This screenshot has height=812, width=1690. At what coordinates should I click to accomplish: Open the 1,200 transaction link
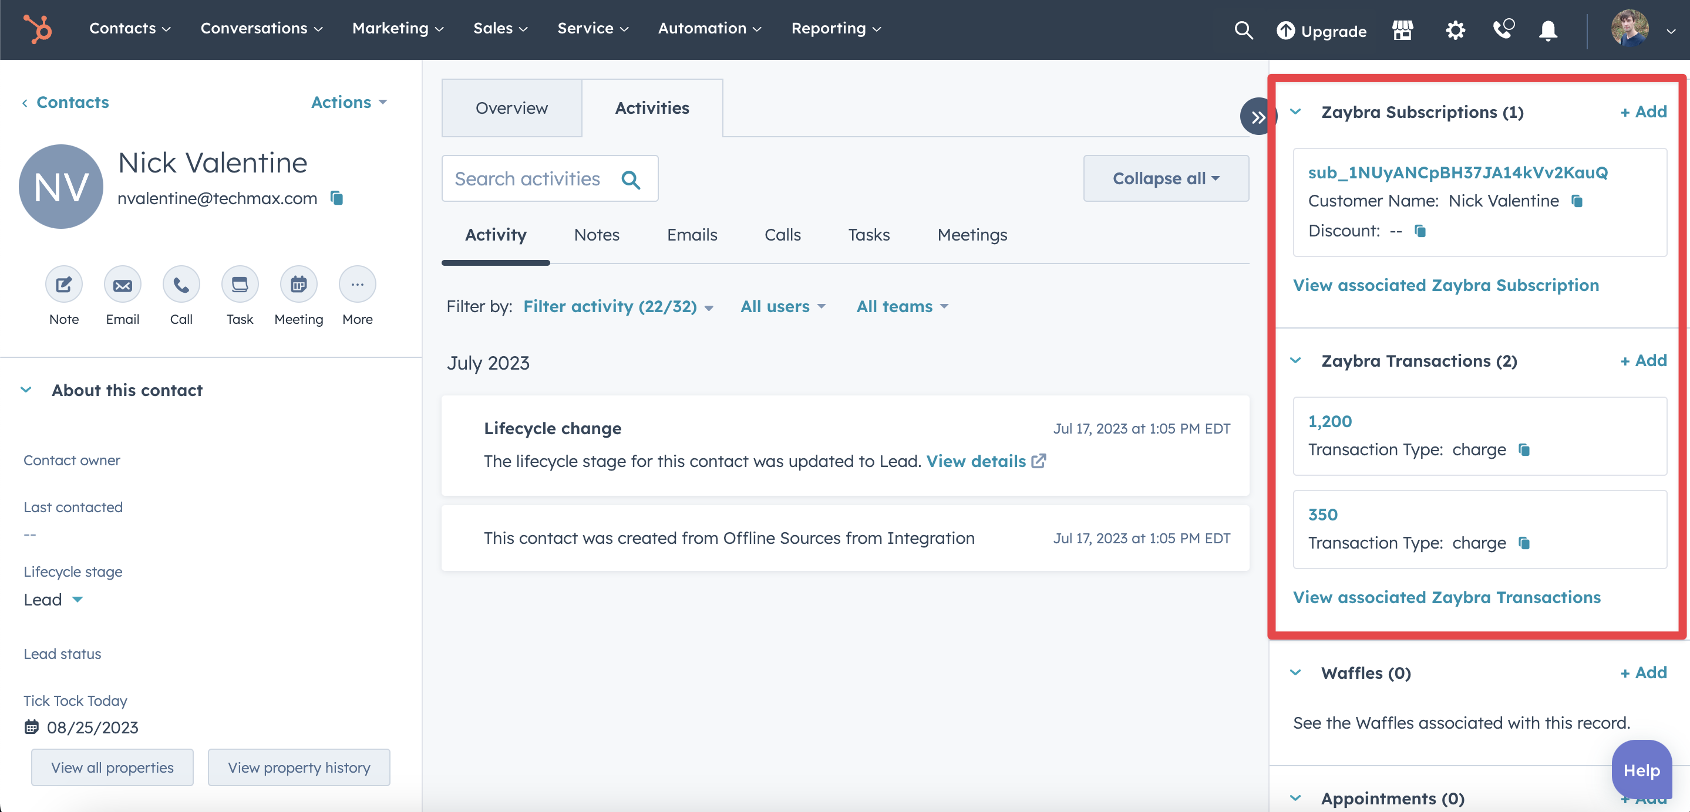click(x=1330, y=421)
